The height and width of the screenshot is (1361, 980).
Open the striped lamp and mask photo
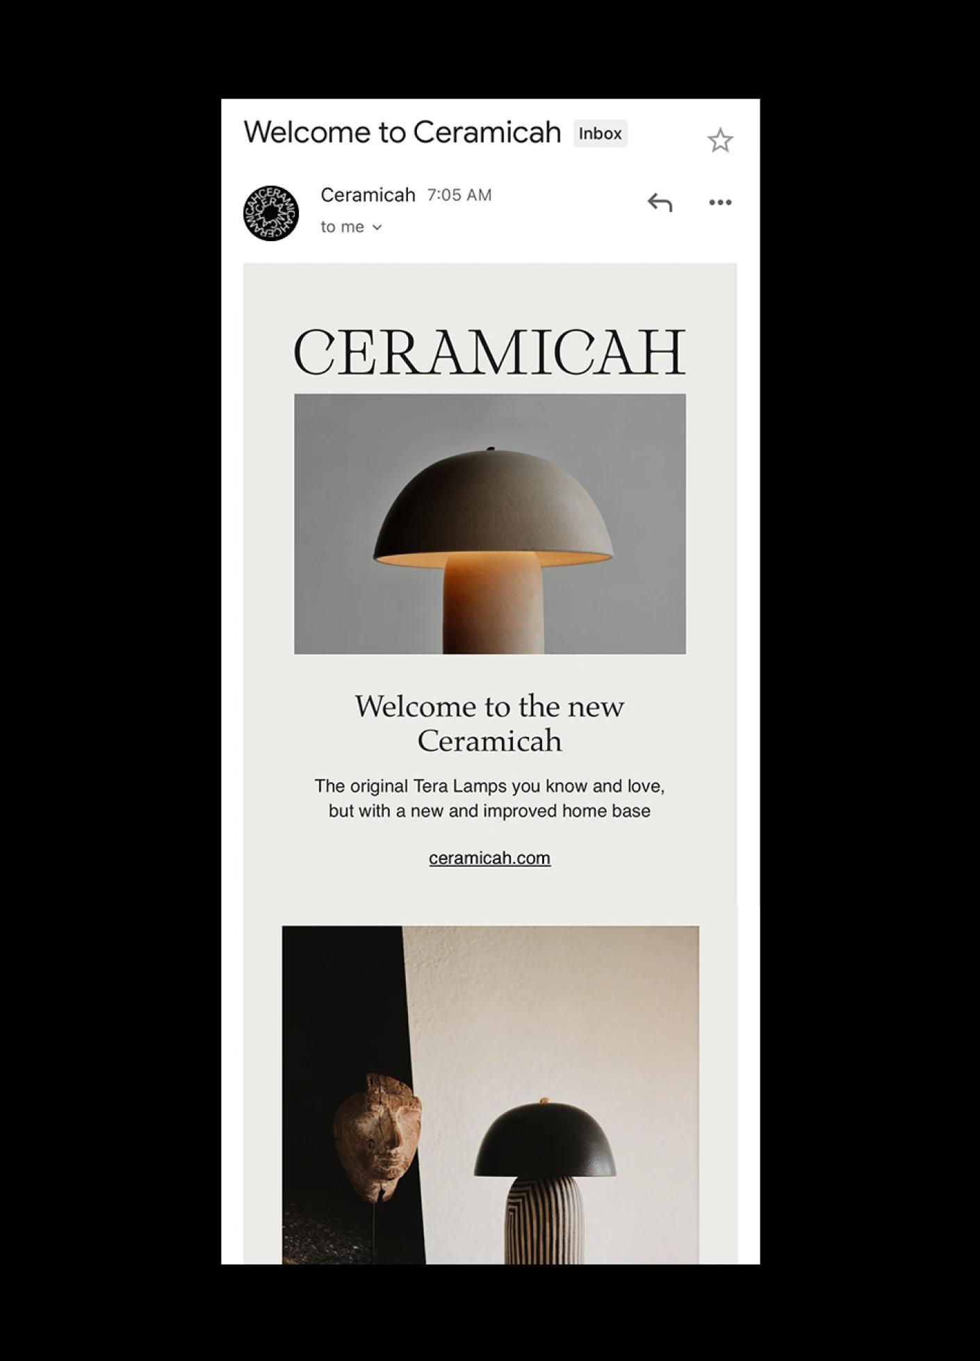pyautogui.click(x=491, y=1095)
